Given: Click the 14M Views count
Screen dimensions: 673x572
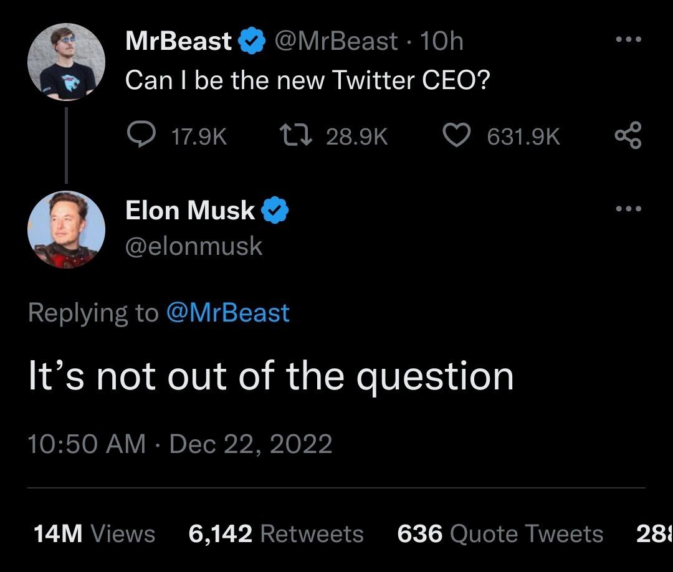Looking at the screenshot, I should click(x=93, y=534).
